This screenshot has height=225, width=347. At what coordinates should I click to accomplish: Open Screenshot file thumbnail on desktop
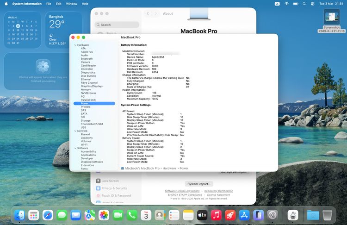tap(332, 17)
